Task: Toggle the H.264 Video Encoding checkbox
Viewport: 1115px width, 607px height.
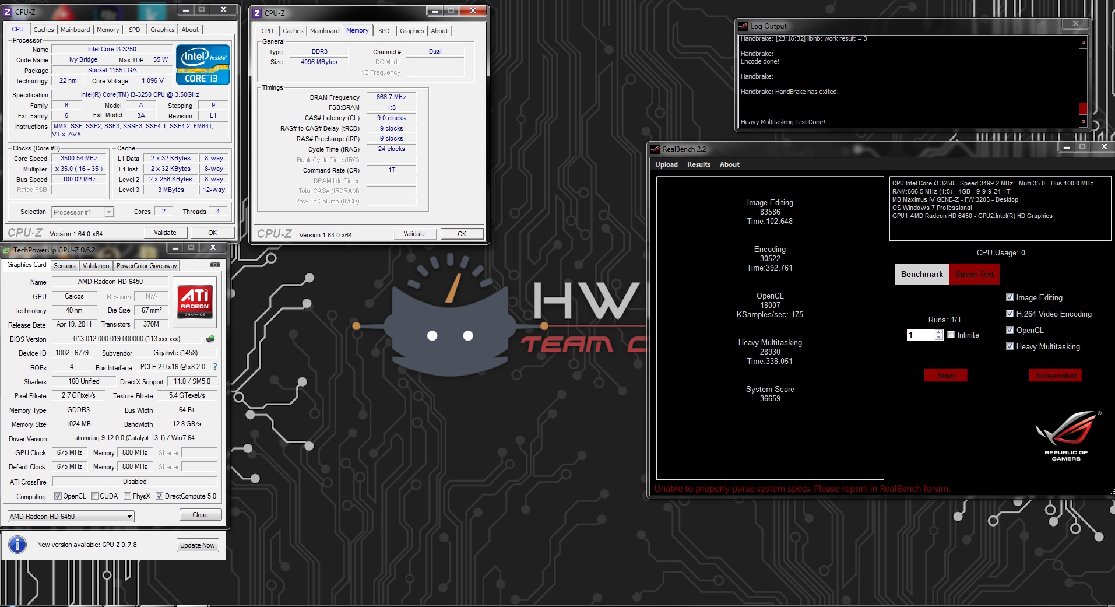Action: 1010,314
